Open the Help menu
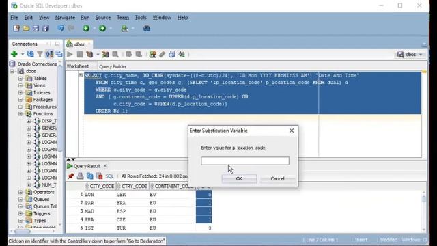This screenshot has height=246, width=437. (182, 18)
